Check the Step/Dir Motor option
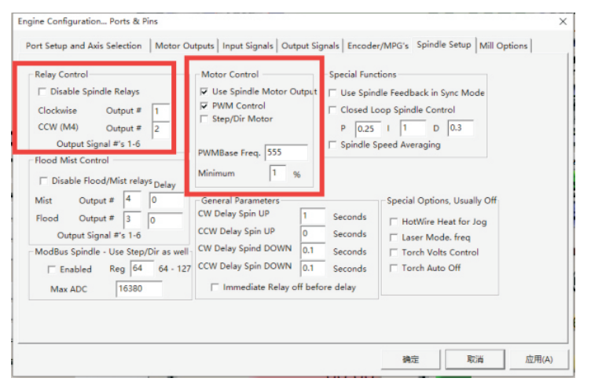Viewport: 591px width, 389px height. point(204,119)
